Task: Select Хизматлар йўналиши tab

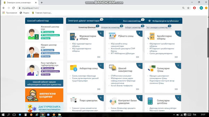Action: (87, 27)
